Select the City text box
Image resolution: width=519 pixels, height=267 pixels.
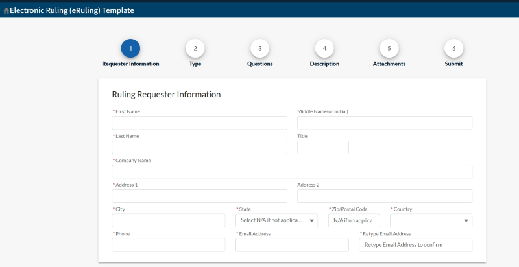pyautogui.click(x=169, y=220)
